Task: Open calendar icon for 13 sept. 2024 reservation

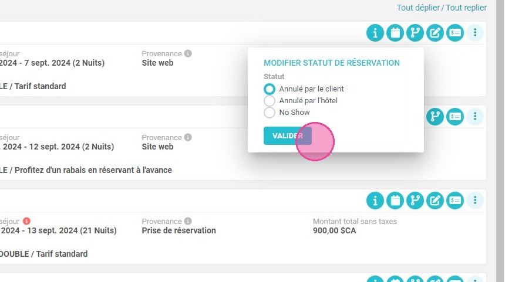Action: (x=395, y=201)
